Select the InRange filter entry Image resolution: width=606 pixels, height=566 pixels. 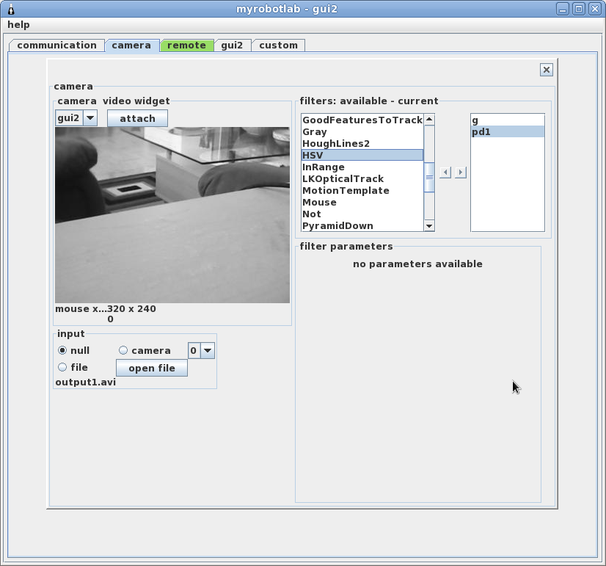pos(362,167)
